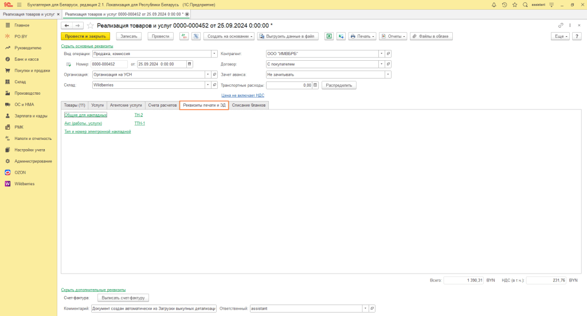Screen dimensions: 587x316
Task: Open Контрагент ООО ИМВБРБ card icon
Action: point(388,53)
